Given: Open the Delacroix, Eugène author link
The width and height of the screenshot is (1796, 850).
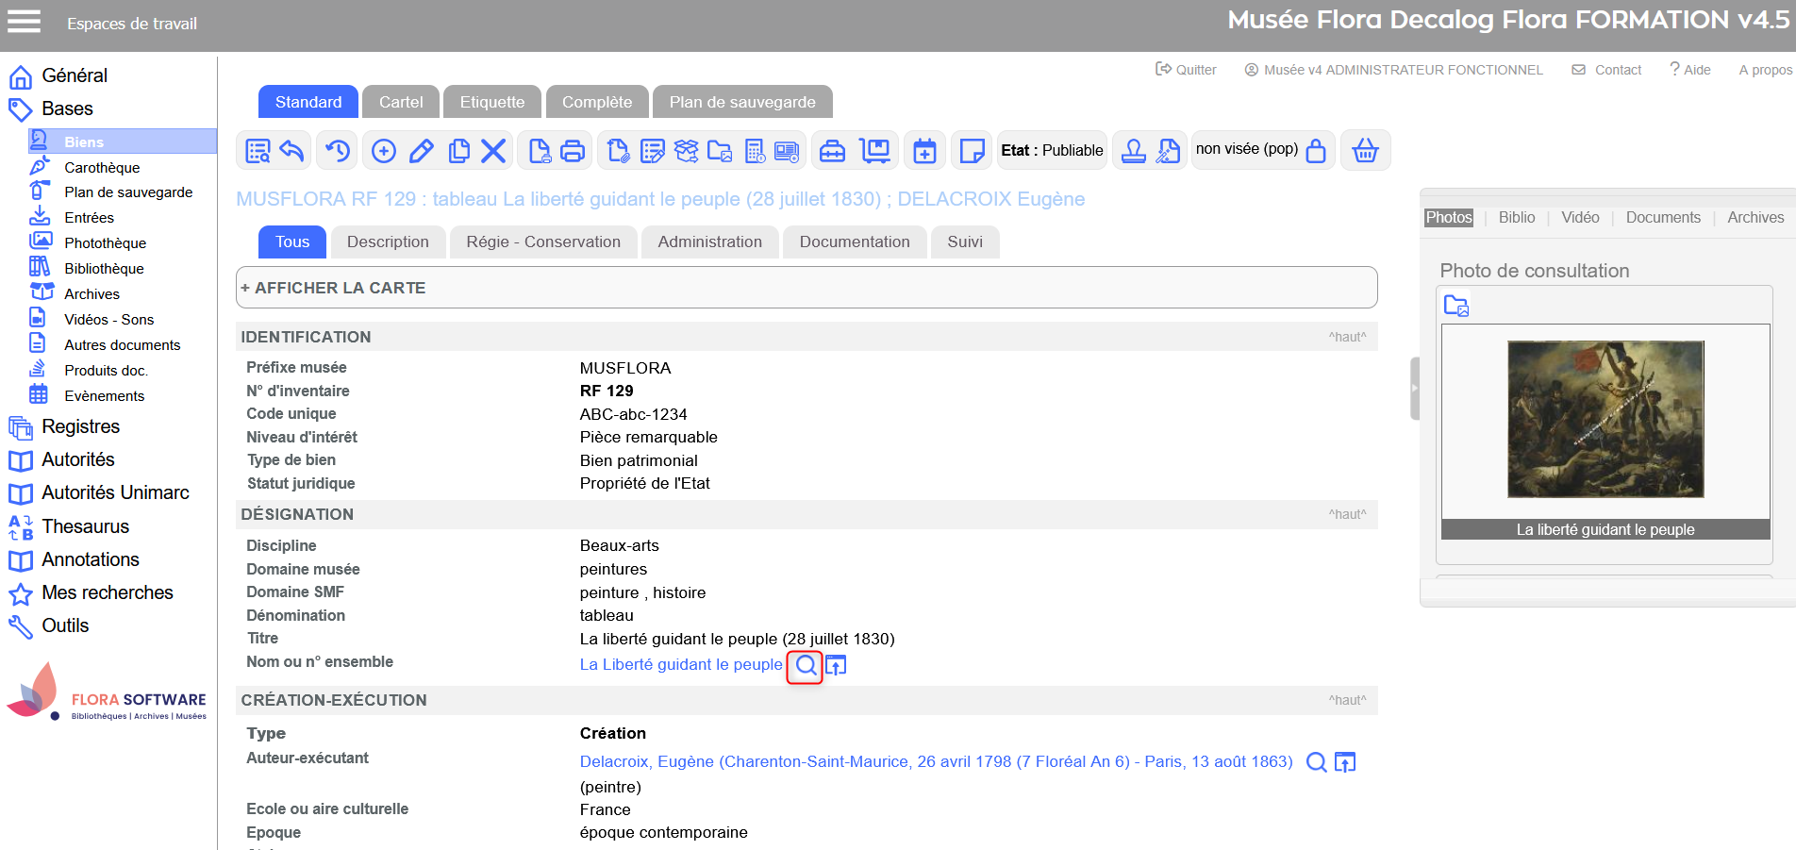Looking at the screenshot, I should click(936, 761).
